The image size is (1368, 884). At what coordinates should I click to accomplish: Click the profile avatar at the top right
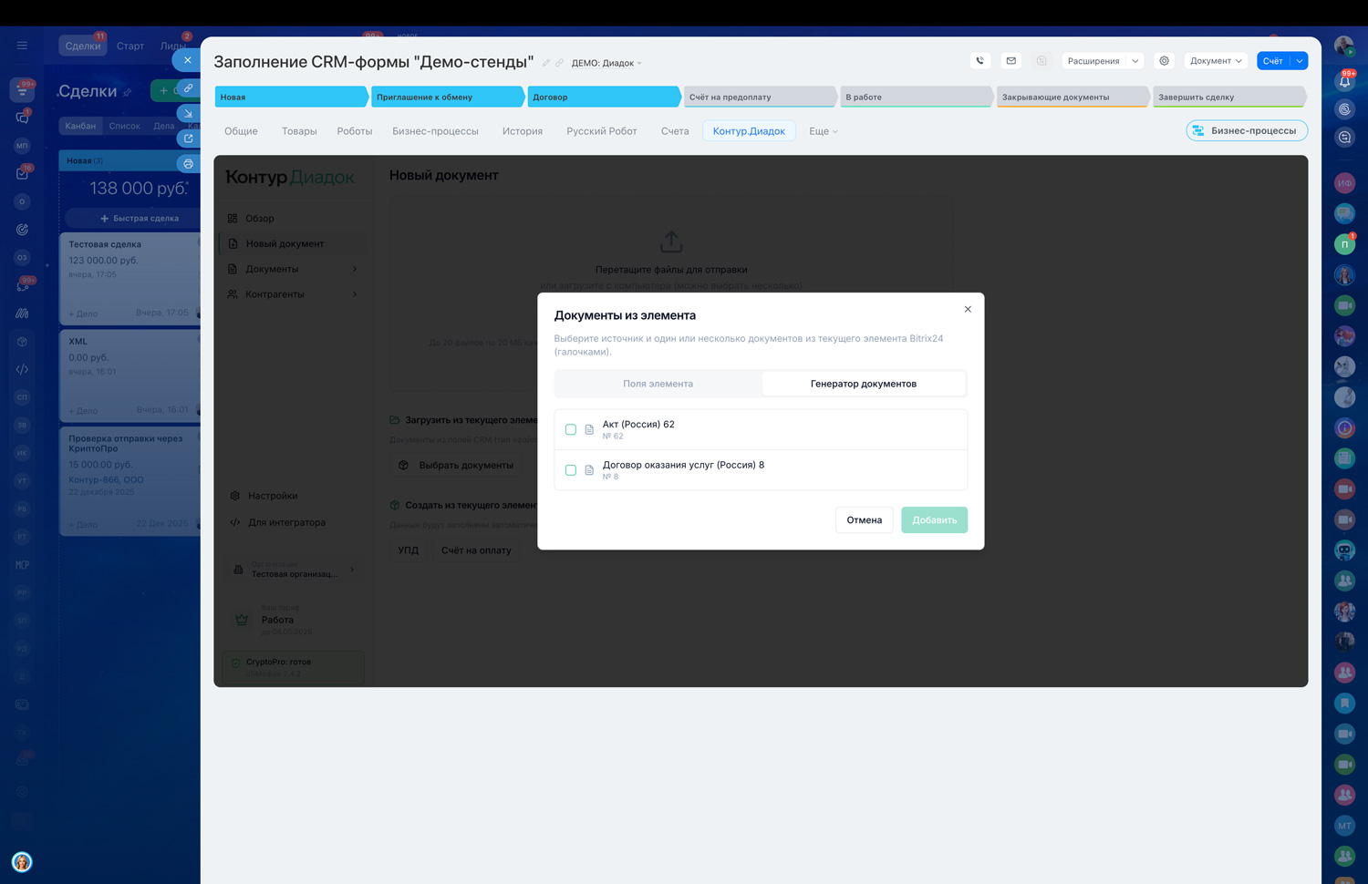pyautogui.click(x=1344, y=46)
